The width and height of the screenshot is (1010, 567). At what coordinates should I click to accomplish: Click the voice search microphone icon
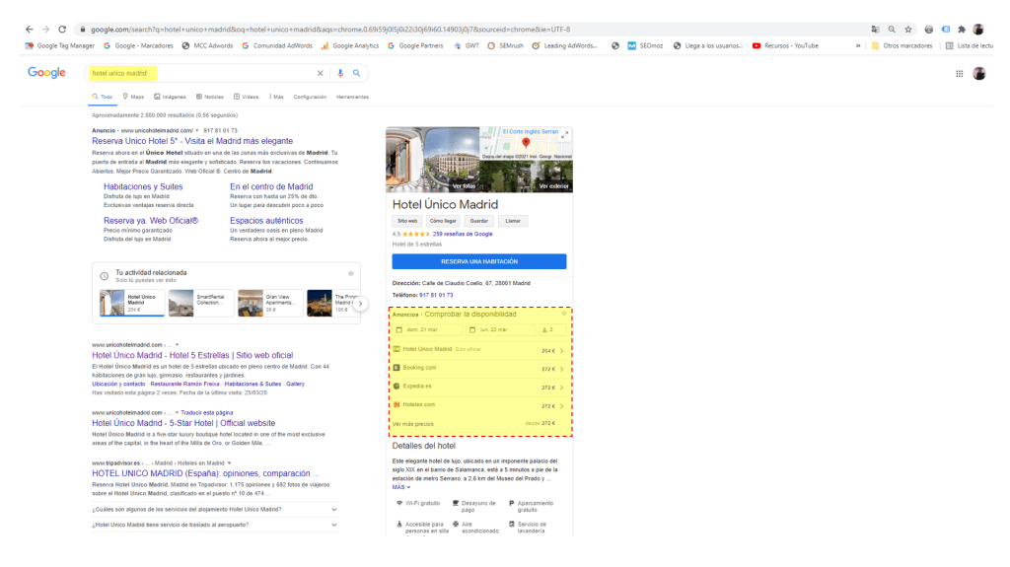(340, 73)
